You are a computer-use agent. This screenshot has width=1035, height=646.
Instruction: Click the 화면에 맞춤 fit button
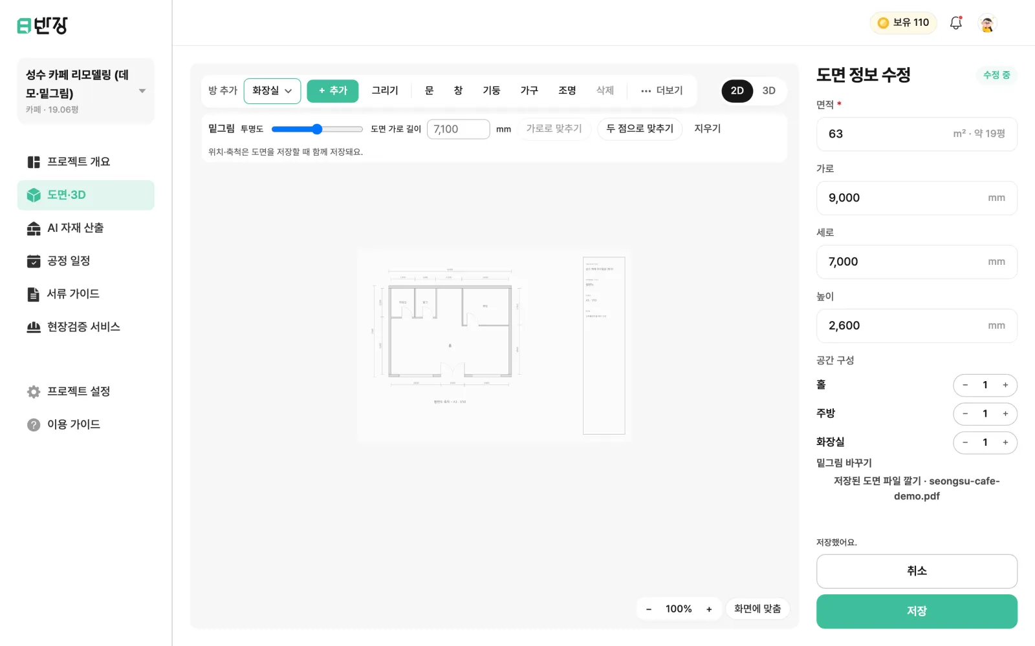(x=757, y=609)
